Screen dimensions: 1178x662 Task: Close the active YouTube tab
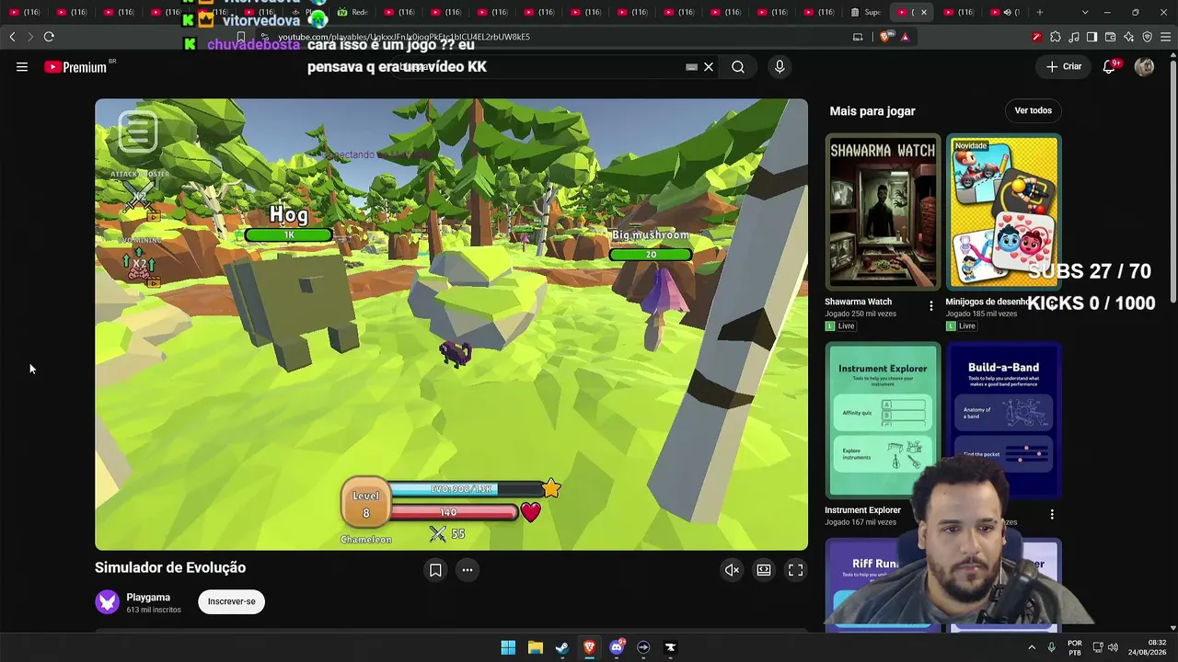[924, 12]
